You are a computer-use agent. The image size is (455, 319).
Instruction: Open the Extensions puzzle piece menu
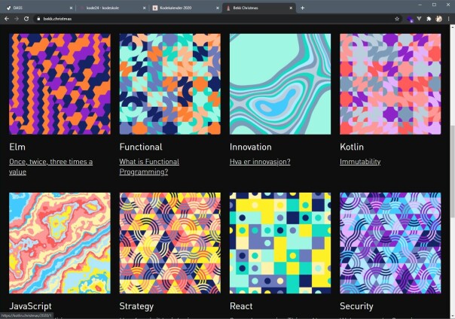pos(429,19)
